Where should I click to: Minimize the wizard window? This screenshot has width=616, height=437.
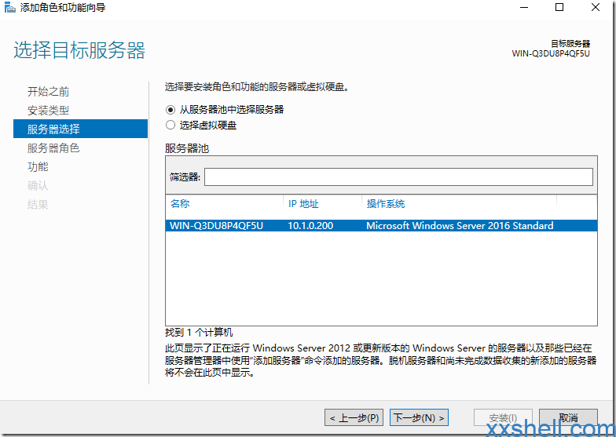click(x=523, y=8)
